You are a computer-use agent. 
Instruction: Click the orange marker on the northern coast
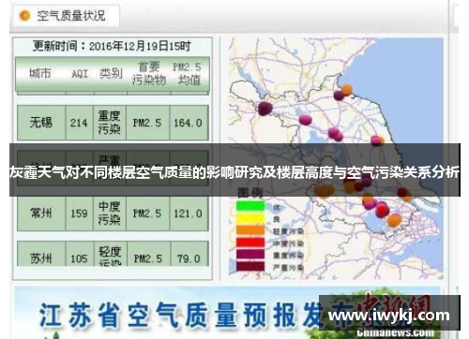coord(347,90)
